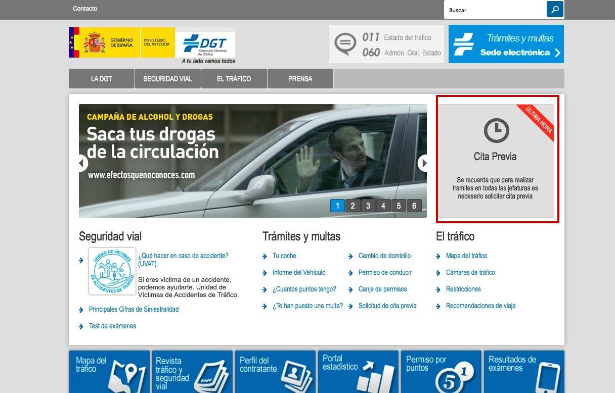The width and height of the screenshot is (615, 393).
Task: Click the magnifying glass search button
Action: [555, 9]
